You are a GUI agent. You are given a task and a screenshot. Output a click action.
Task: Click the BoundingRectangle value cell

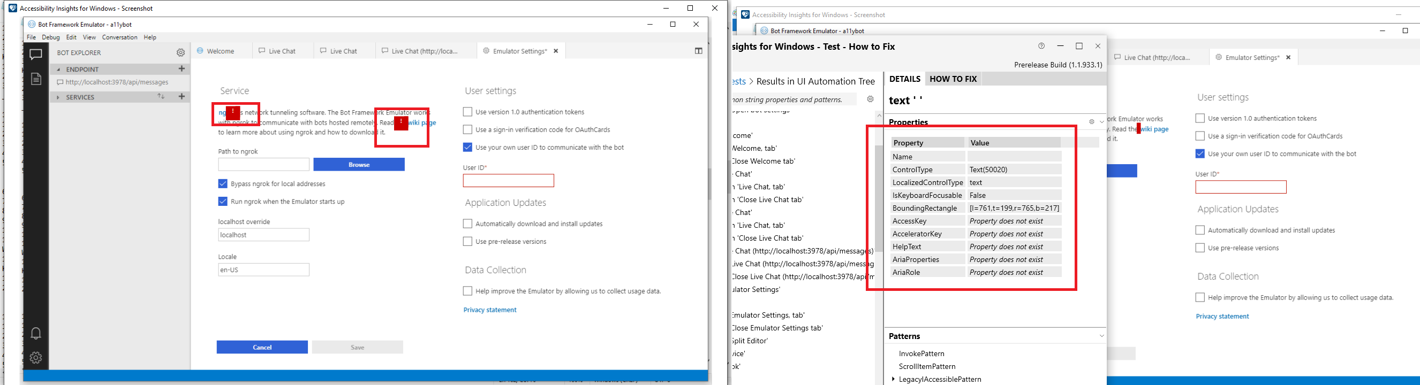(1014, 208)
